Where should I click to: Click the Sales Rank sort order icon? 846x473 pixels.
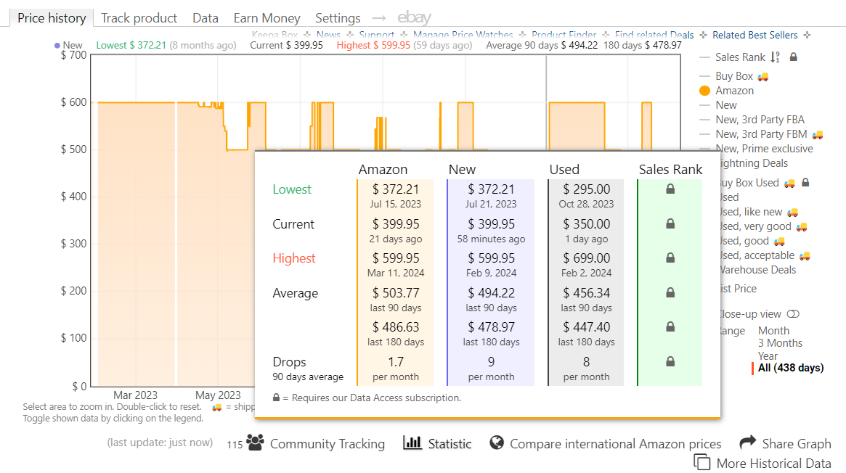[x=776, y=57]
